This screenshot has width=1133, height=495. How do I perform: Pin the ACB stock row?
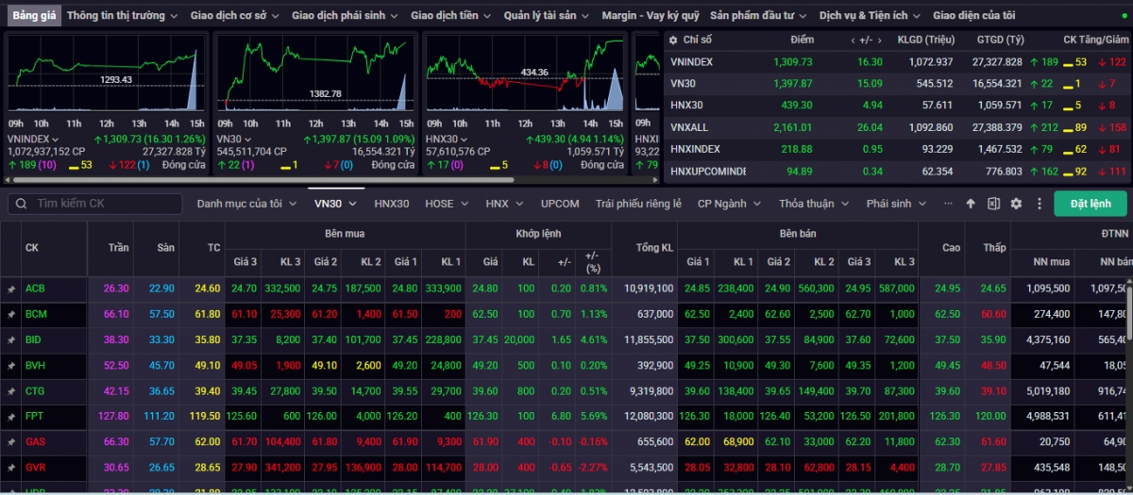click(x=11, y=289)
